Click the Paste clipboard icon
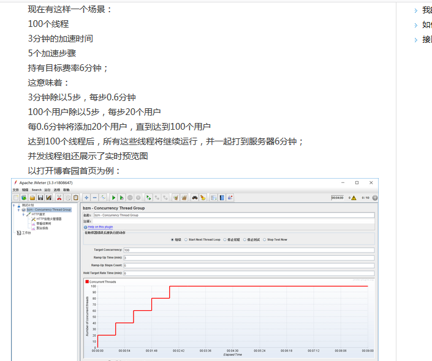This screenshot has height=361, width=432. 76,198
